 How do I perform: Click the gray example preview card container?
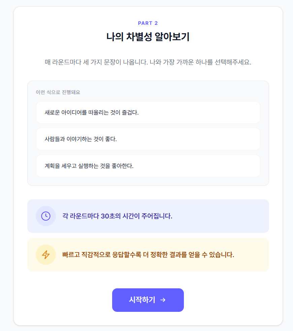click(148, 132)
